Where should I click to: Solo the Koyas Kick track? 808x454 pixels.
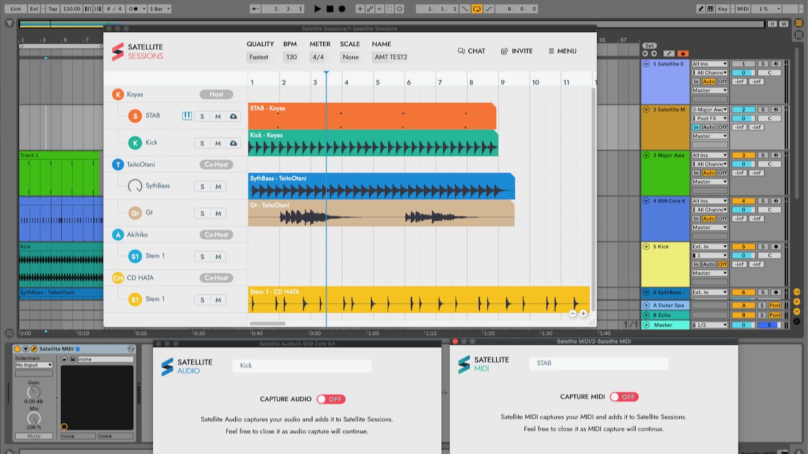[202, 143]
